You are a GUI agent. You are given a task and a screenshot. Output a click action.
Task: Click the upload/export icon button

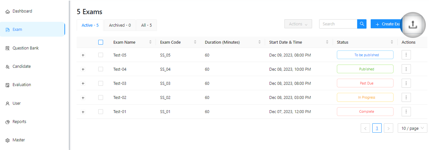coord(412,24)
